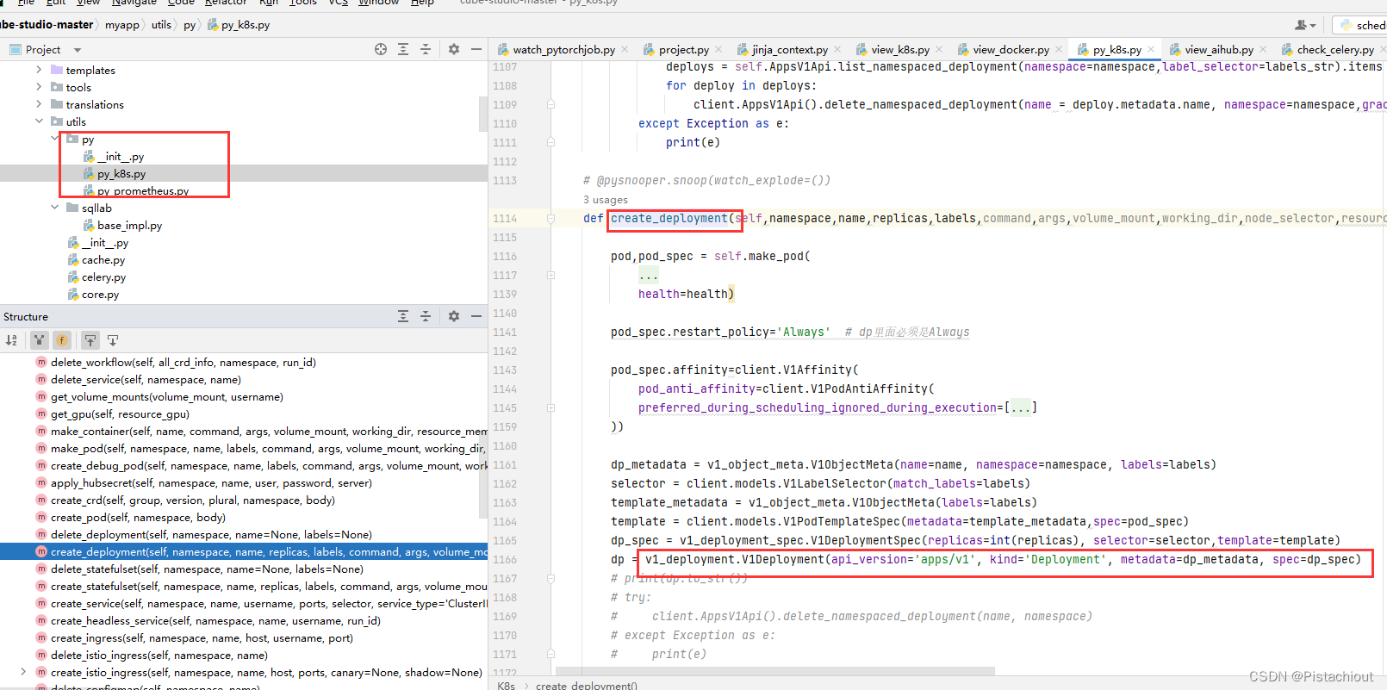Toggle autoscroll to source in Structure
The width and height of the screenshot is (1387, 690).
click(90, 340)
